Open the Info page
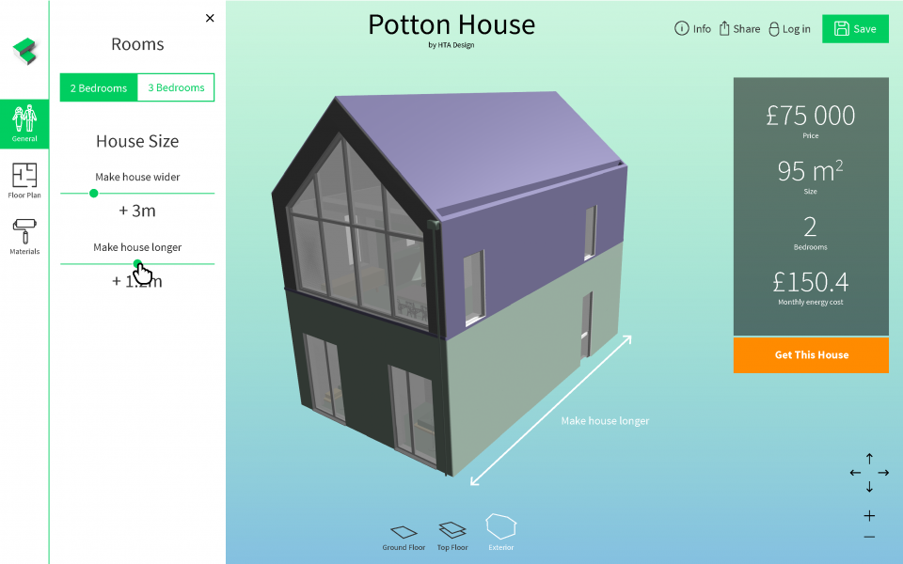 pos(692,29)
